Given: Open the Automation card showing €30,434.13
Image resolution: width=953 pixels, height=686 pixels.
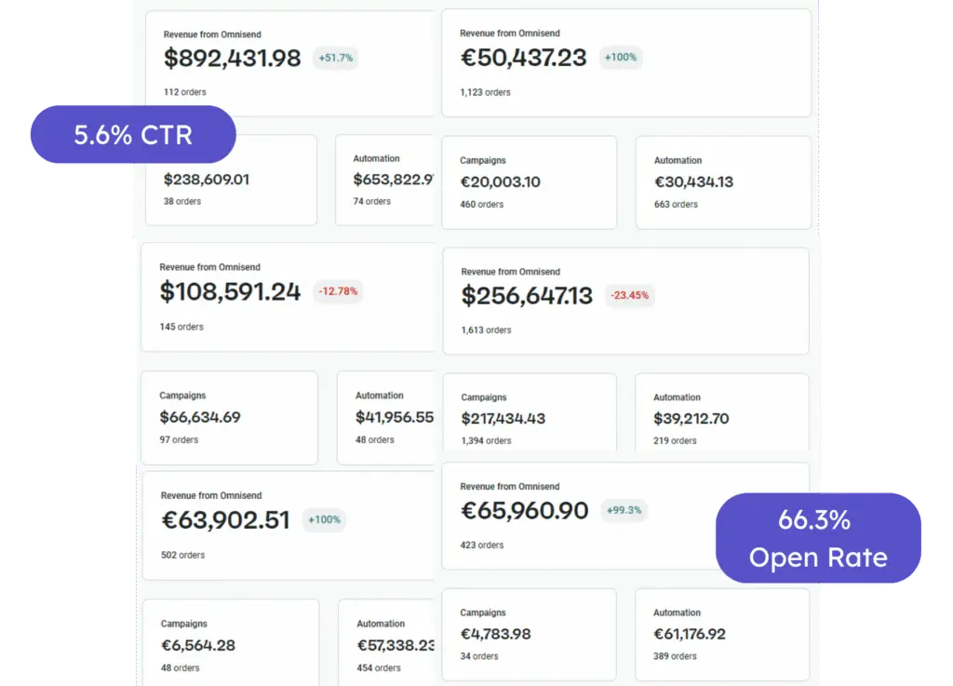Looking at the screenshot, I should pyautogui.click(x=723, y=182).
